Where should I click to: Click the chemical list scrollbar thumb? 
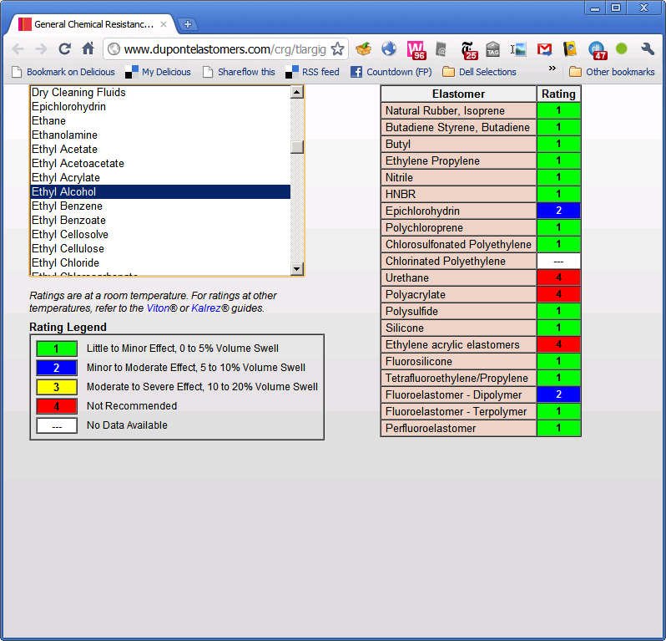coord(297,147)
